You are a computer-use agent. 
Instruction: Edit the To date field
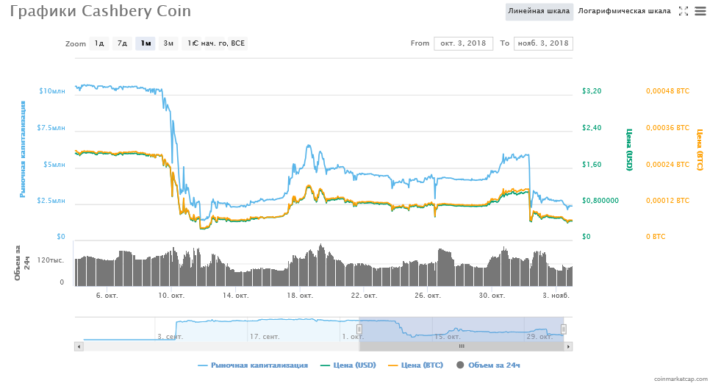click(543, 43)
